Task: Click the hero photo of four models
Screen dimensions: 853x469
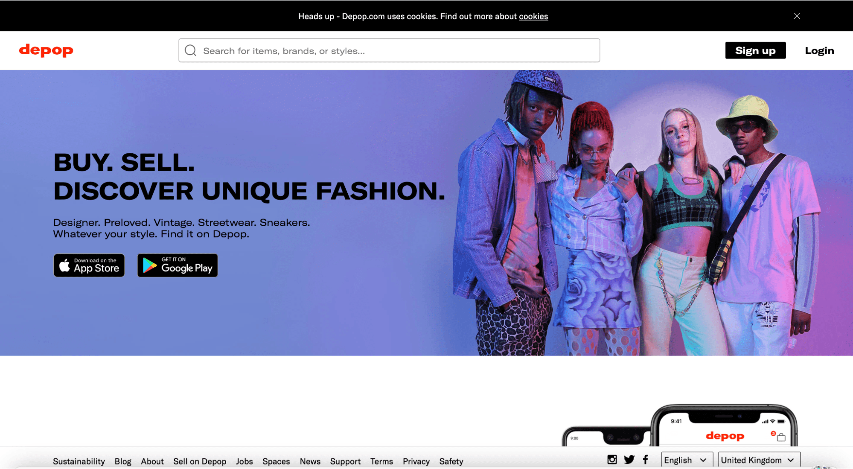Action: (636, 213)
